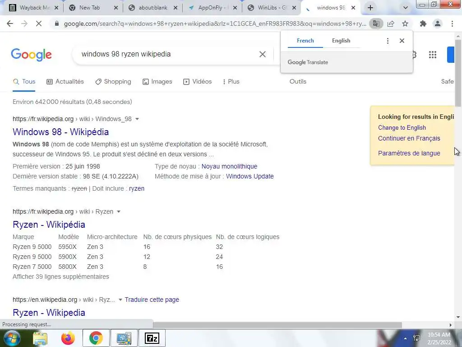The width and height of the screenshot is (462, 347).
Task: Open the Windows Update link
Action: click(250, 177)
